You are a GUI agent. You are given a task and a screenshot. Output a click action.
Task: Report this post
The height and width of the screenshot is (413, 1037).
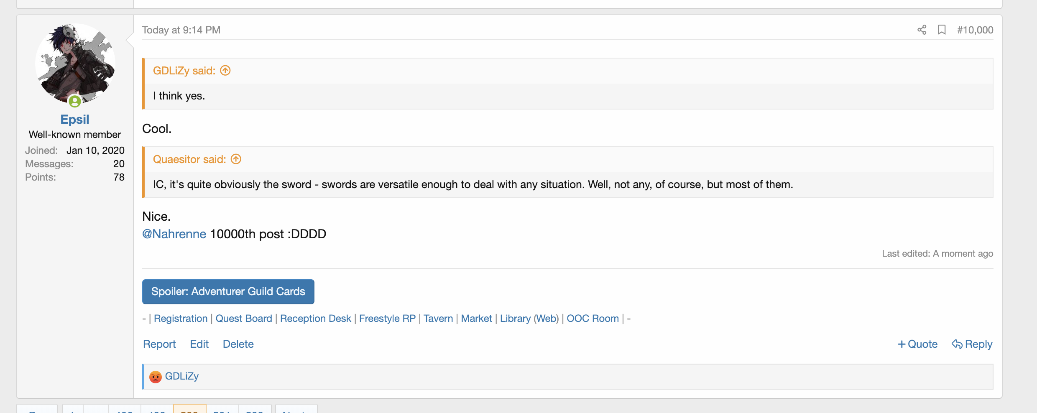tap(159, 344)
